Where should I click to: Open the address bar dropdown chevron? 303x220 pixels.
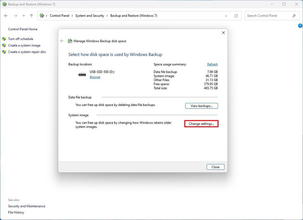pos(226,16)
